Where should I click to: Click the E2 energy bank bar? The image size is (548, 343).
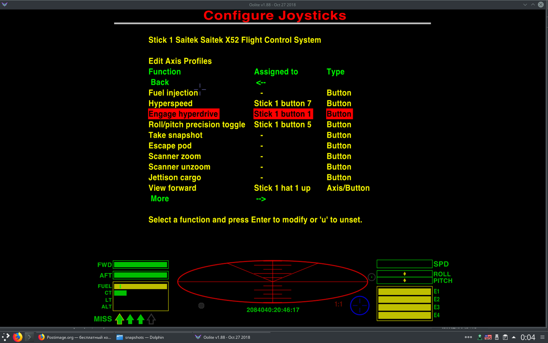[x=405, y=299]
